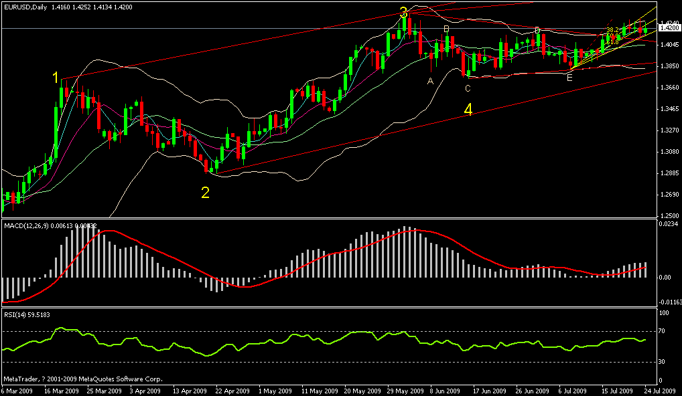
Task: Click the 1.3465 price axis value
Action: 669,108
